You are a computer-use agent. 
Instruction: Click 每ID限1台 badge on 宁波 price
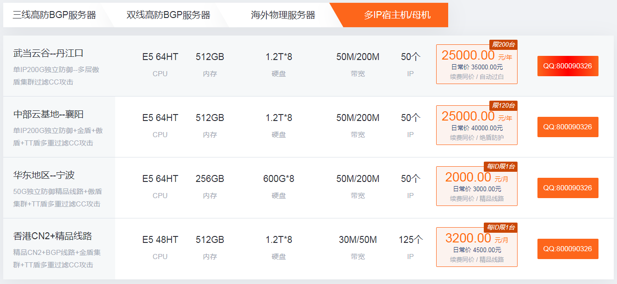500,166
